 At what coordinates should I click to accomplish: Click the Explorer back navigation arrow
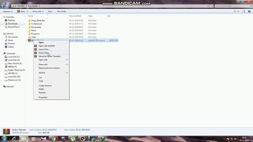click(2, 6)
